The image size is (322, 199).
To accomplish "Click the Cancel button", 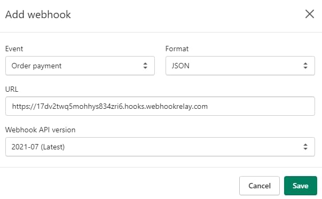I will 260,186.
